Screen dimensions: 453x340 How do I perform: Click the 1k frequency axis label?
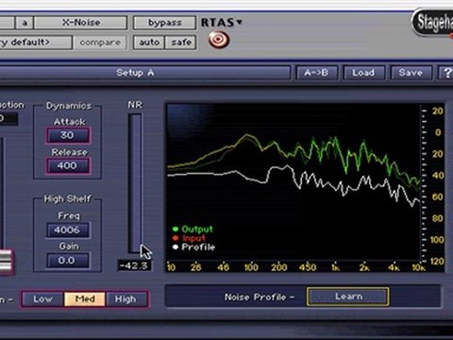pyautogui.click(x=335, y=267)
